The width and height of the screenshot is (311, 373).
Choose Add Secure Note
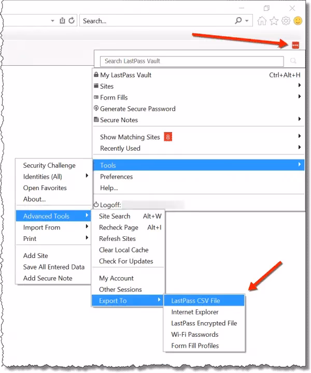point(53,278)
